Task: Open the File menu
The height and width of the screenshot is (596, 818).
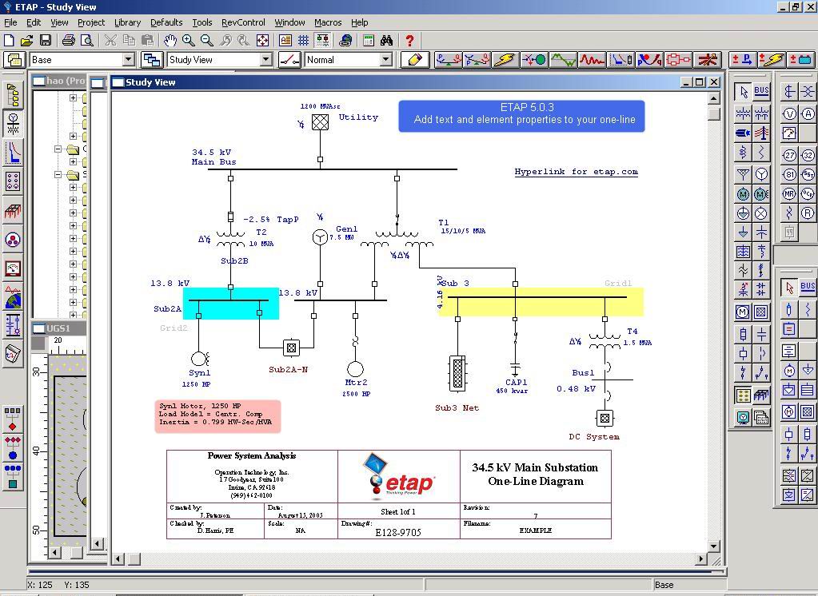Action: point(10,22)
